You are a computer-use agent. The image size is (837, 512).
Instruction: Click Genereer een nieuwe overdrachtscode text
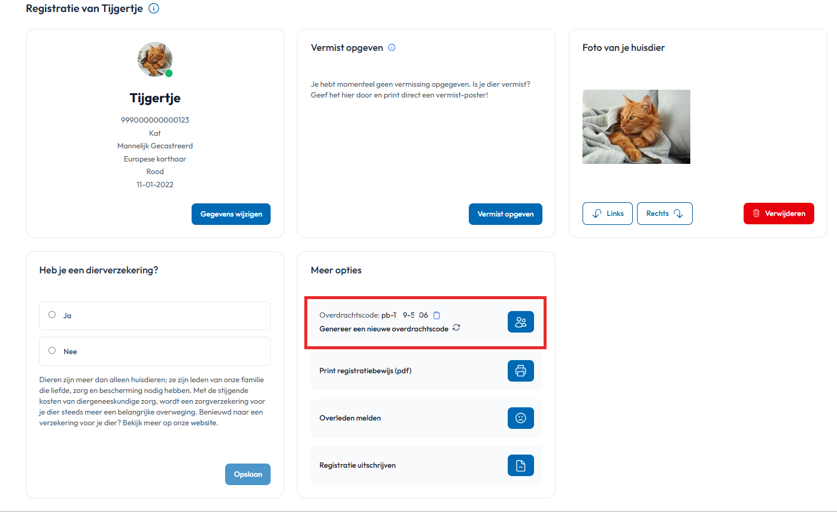[x=384, y=329]
